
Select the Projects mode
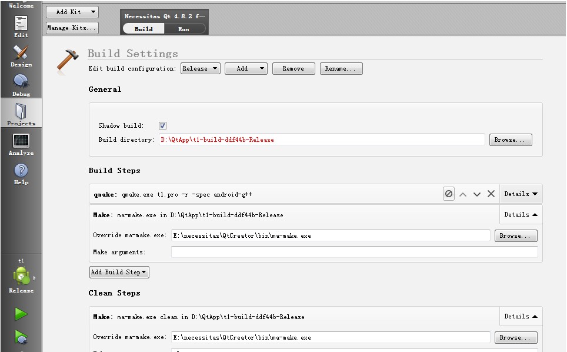click(21, 114)
